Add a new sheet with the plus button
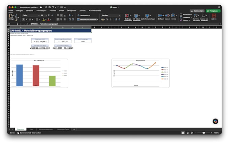This screenshot has height=144, width=229. (74, 129)
